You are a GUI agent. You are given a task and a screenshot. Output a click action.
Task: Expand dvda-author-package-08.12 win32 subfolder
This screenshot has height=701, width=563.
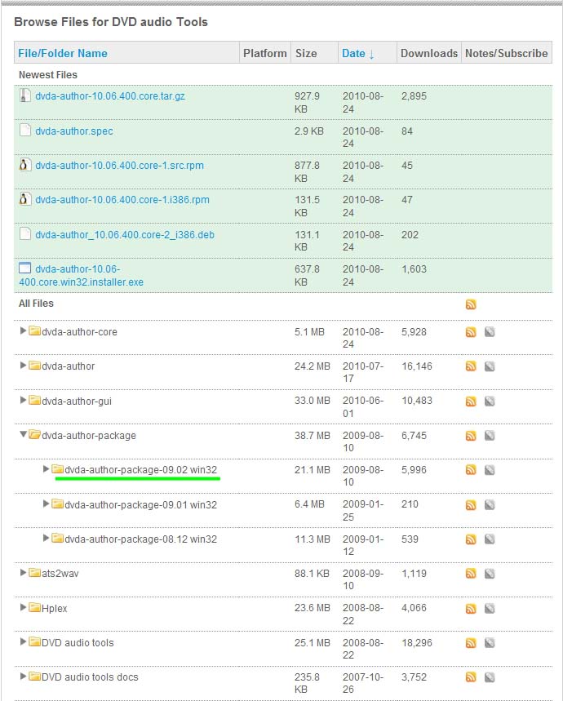46,538
